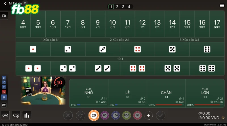Refresh balance with the gold arrows icon
The height and width of the screenshot is (126, 227).
tap(223, 118)
